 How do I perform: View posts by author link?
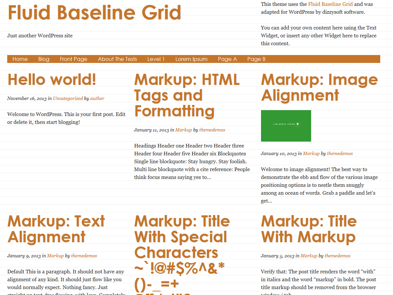[x=97, y=98]
